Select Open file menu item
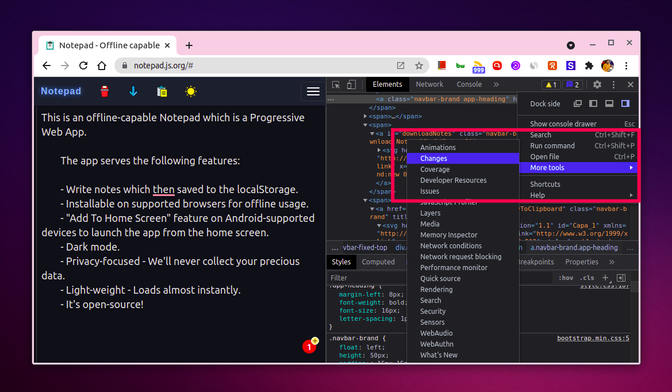 (578, 157)
